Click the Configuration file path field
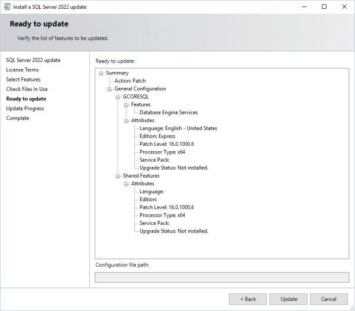355x311 pixels. (x=222, y=277)
